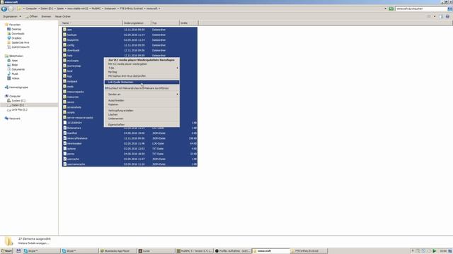The height and width of the screenshot is (254, 453).
Task: Click the Heimnetzgruppe icon in sidebar
Action: [6, 87]
